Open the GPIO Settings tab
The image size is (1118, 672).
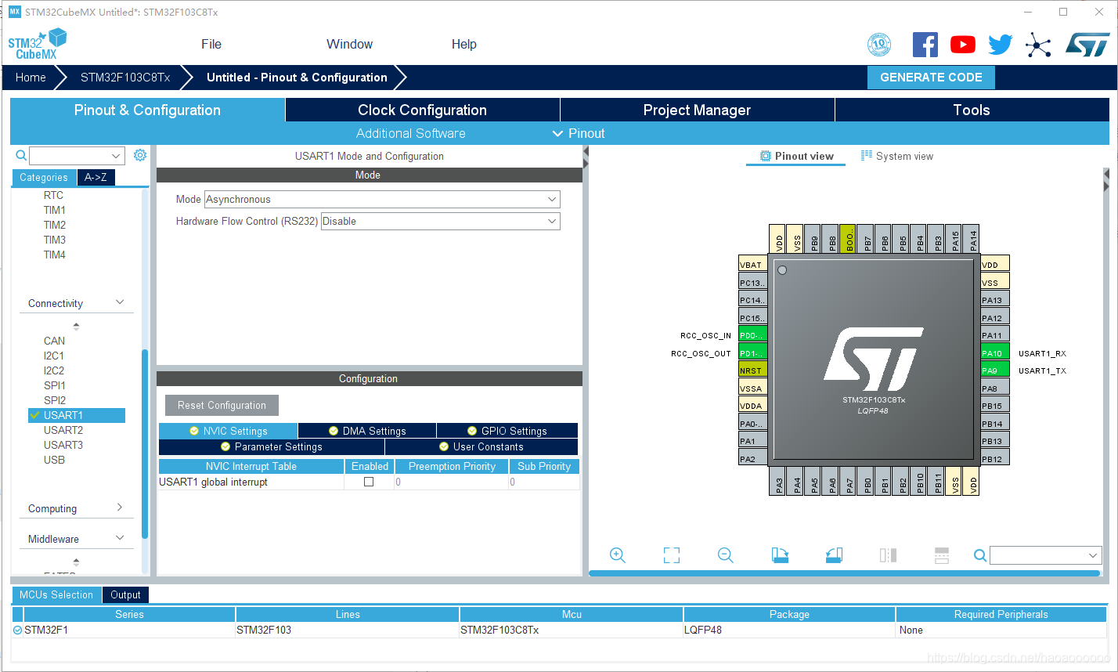tap(507, 431)
